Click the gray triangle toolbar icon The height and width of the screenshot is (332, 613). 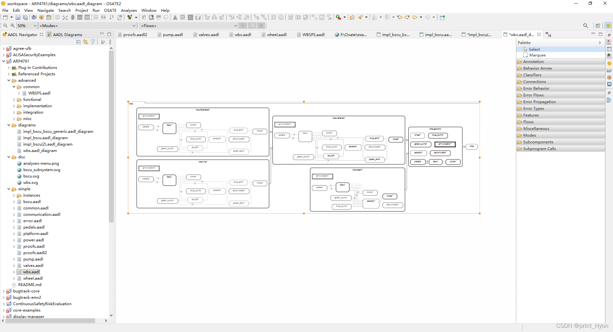click(175, 17)
